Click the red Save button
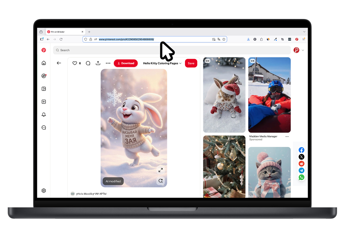This screenshot has height=233, width=345. pyautogui.click(x=191, y=63)
